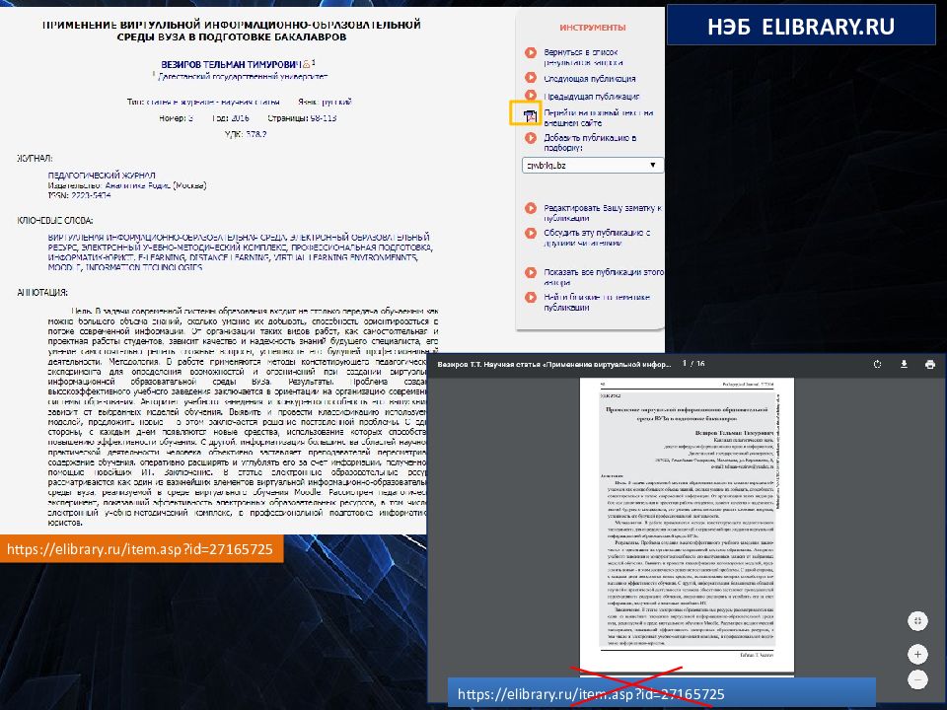Screen dimensions: 947x710
Task: Click the small author profile icon after 'ТИМУРОВИЧ'
Action: pos(306,64)
